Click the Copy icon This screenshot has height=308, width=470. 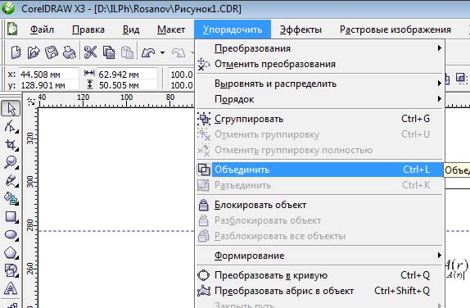[109, 52]
